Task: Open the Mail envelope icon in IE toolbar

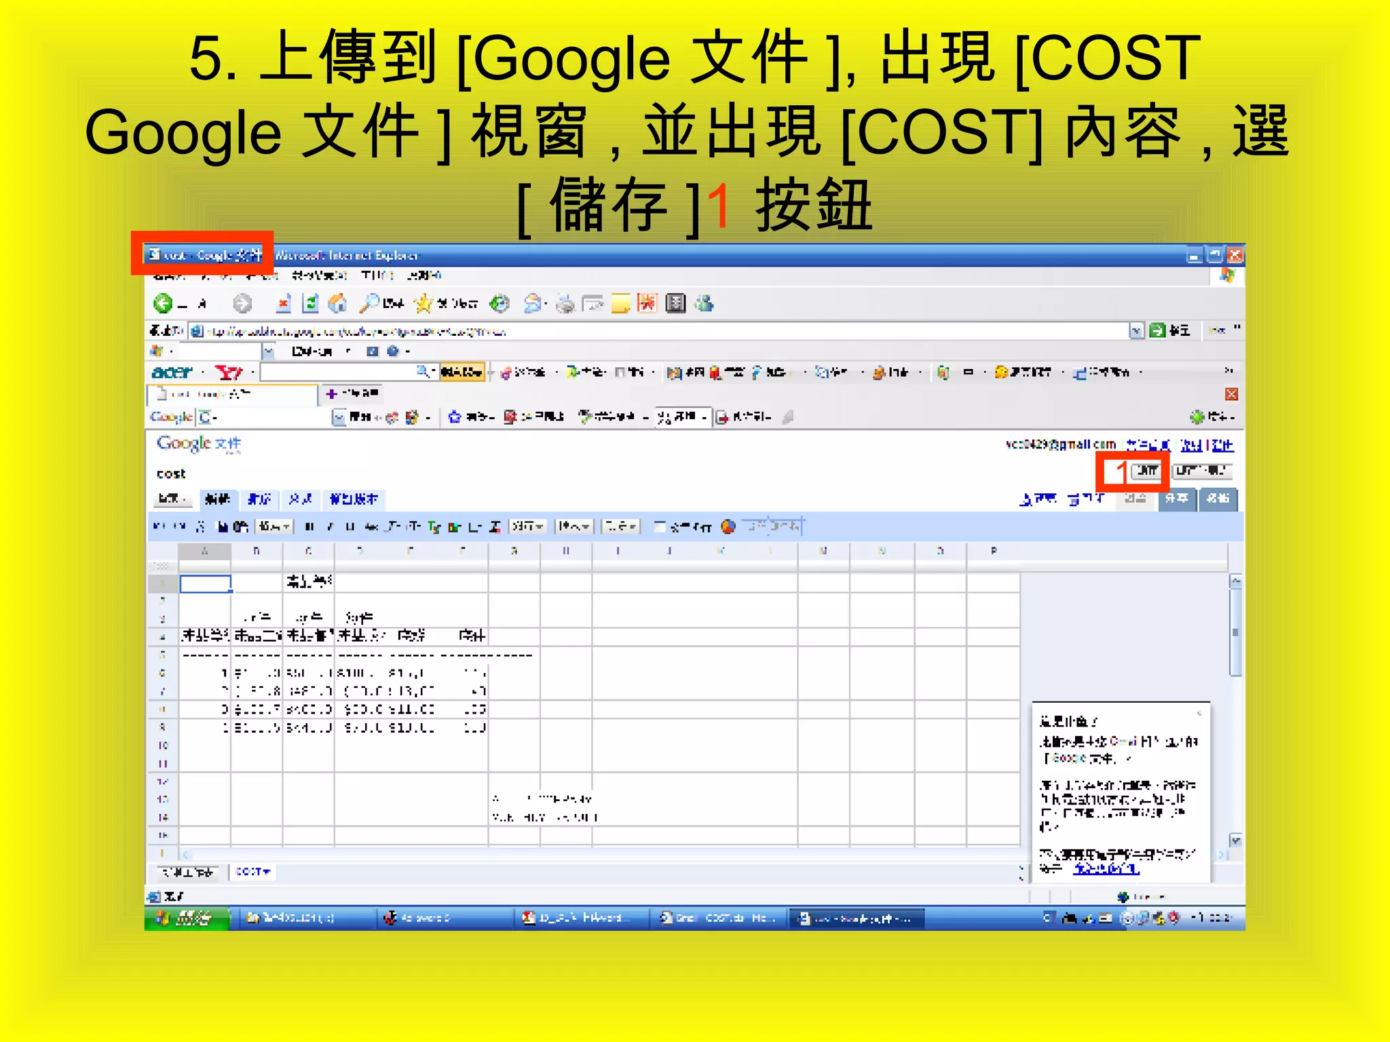Action: tap(533, 303)
